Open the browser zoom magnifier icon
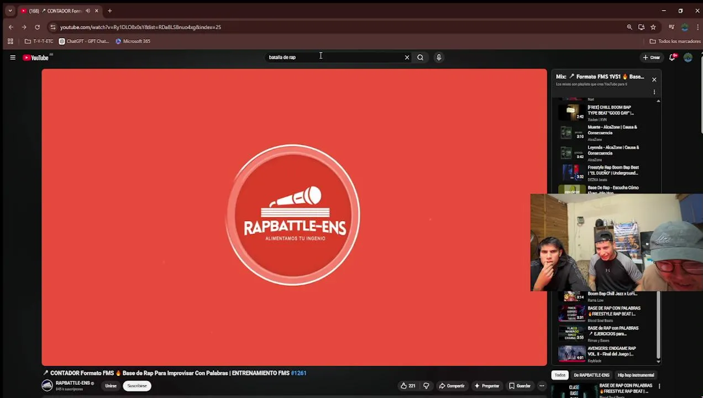 (x=629, y=27)
